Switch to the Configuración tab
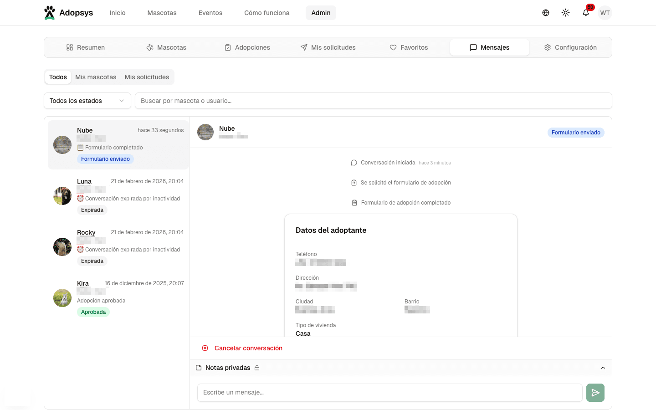Image resolution: width=656 pixels, height=410 pixels. coord(570,47)
